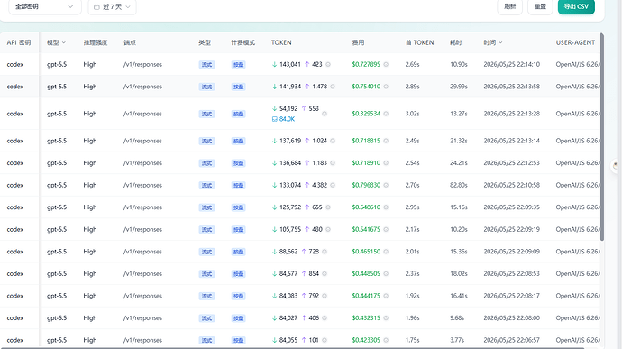Click the info icon beside $0.796830 cost
The width and height of the screenshot is (622, 349).
click(x=386, y=185)
